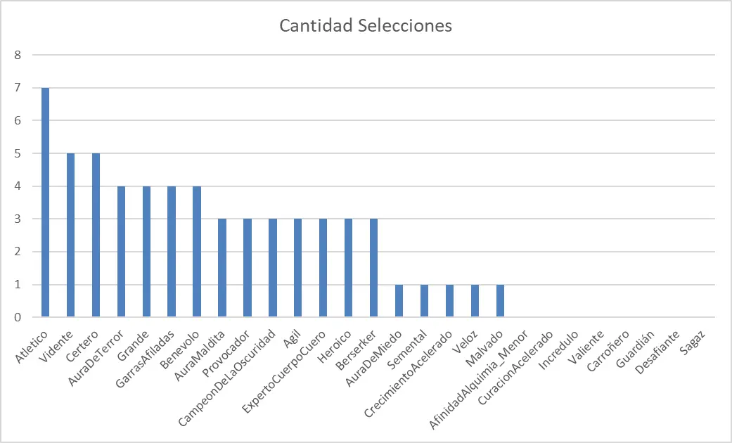The image size is (732, 443).
Task: Click the Berserker bar
Action: tap(374, 269)
